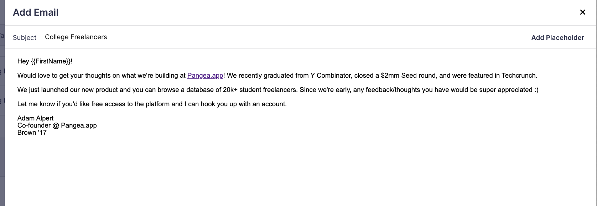Open the Pangea.app hyperlink

pyautogui.click(x=205, y=76)
